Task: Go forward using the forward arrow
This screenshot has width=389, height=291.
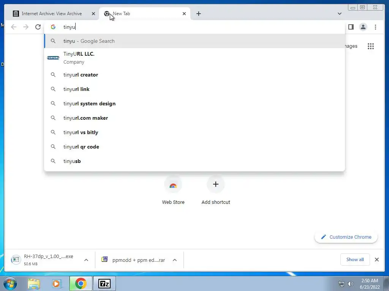Action: [26, 27]
